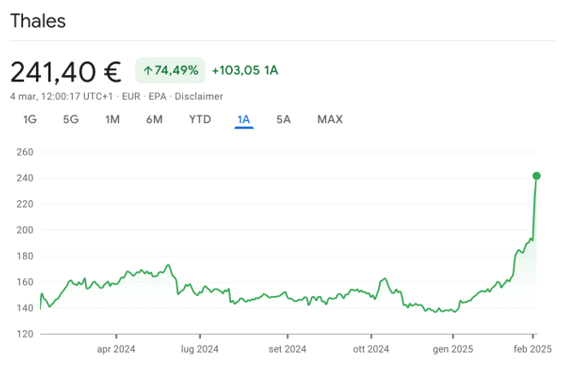
Task: Click the green 74,49% change badge
Action: pyautogui.click(x=170, y=70)
